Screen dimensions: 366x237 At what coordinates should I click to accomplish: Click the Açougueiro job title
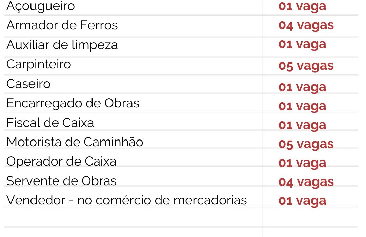click(41, 6)
